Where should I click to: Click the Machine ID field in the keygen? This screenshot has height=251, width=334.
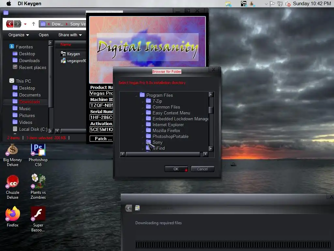[x=101, y=105]
